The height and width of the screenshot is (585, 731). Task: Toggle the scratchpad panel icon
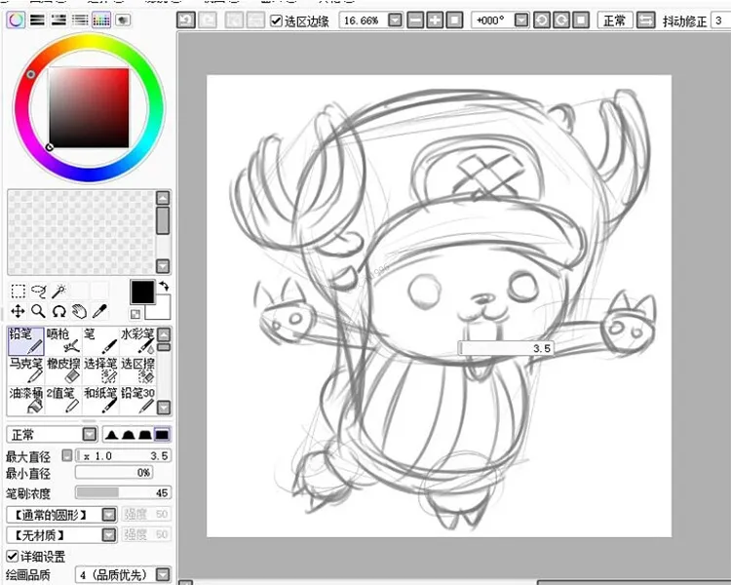pyautogui.click(x=123, y=19)
